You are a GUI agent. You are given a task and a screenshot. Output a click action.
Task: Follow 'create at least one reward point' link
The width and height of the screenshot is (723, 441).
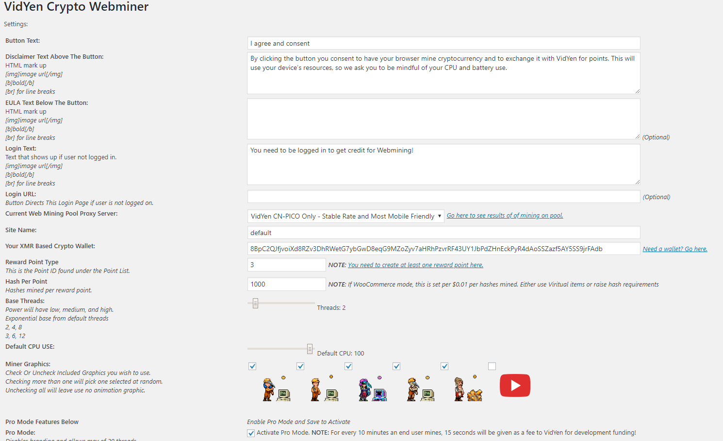pyautogui.click(x=415, y=265)
